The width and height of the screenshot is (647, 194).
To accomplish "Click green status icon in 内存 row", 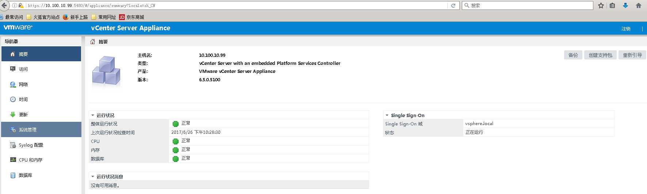I will pos(175,150).
